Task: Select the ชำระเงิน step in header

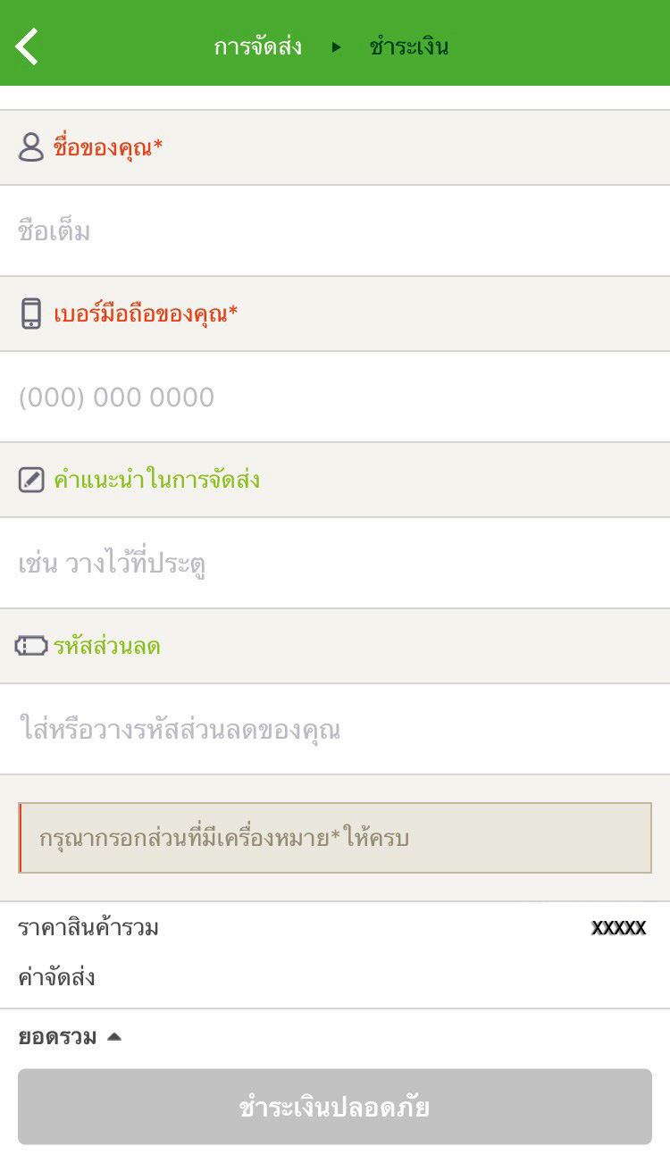Action: (408, 46)
